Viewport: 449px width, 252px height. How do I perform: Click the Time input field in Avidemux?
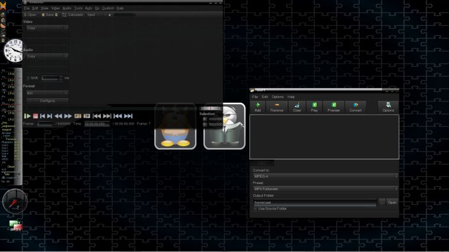[97, 124]
